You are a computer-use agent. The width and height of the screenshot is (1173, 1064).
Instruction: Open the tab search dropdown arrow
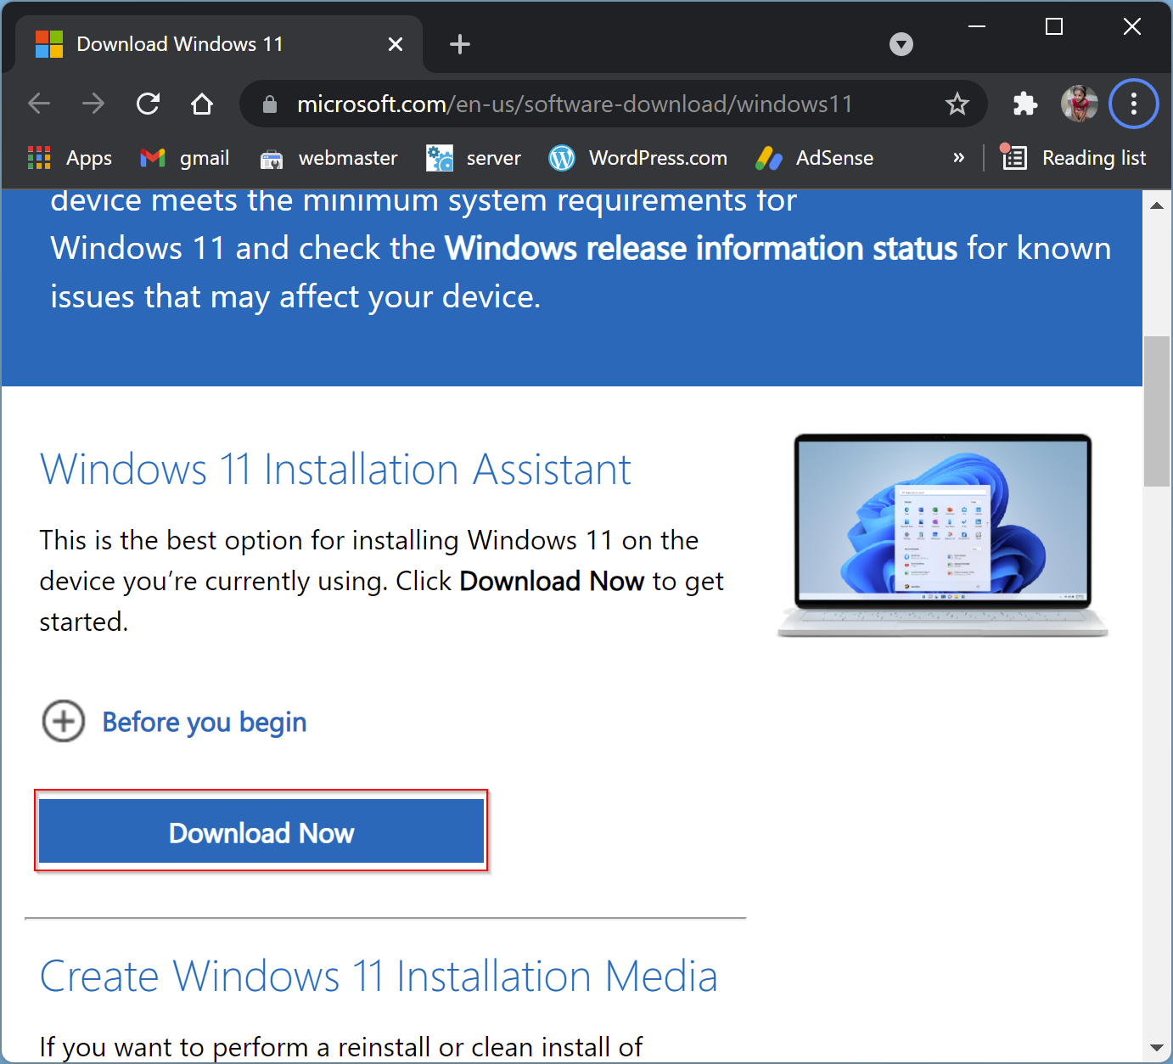point(901,44)
